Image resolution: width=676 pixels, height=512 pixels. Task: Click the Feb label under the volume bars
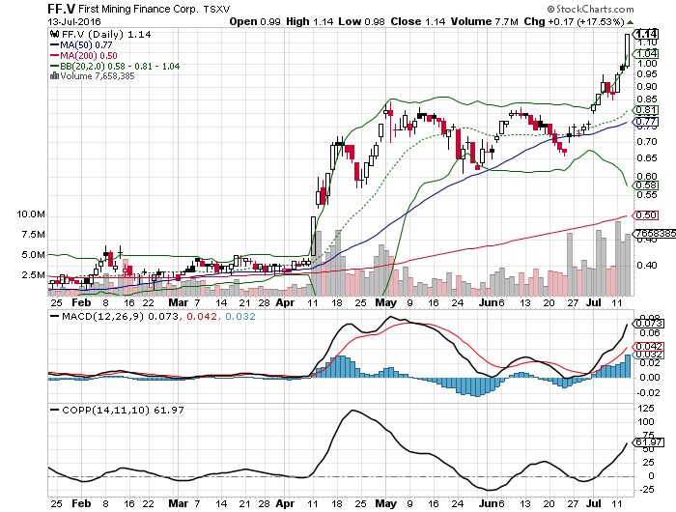(x=81, y=302)
